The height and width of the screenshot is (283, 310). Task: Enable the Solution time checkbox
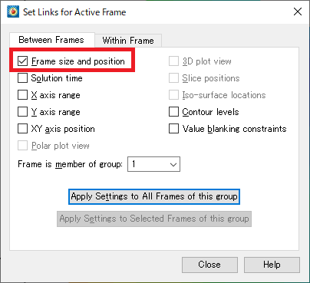coord(22,78)
